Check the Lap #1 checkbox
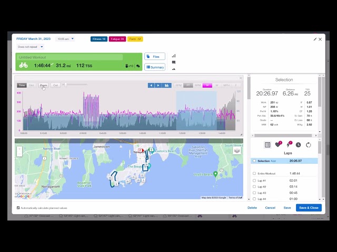The width and height of the screenshot is (337, 252). [254, 181]
